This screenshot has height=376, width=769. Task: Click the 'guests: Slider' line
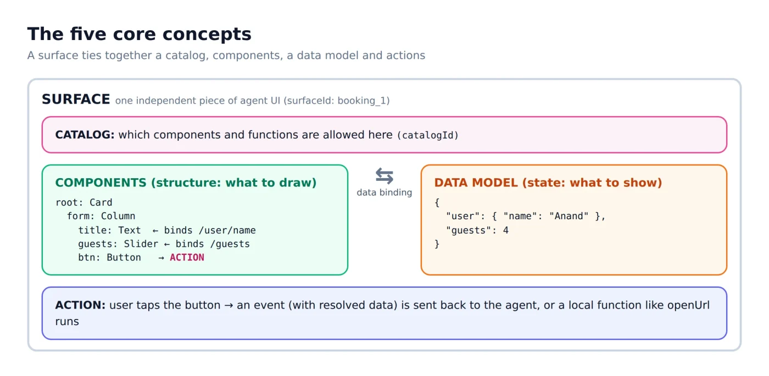point(164,244)
